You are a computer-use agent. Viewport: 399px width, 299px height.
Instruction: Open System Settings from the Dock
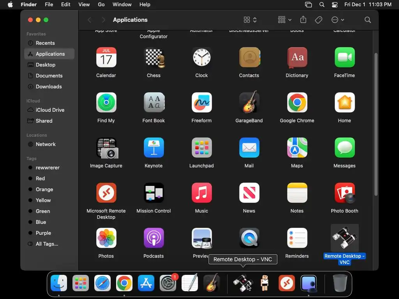pos(168,283)
